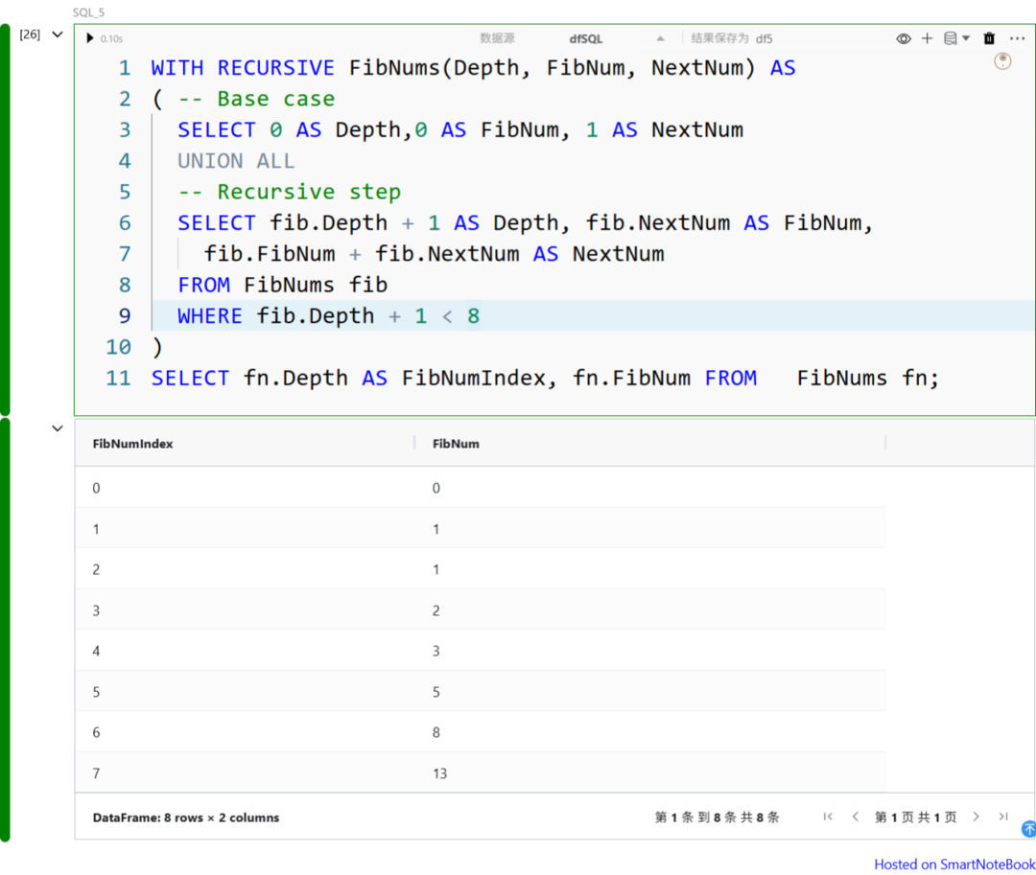Go to the first results page
The image size is (1036, 875).
point(828,817)
